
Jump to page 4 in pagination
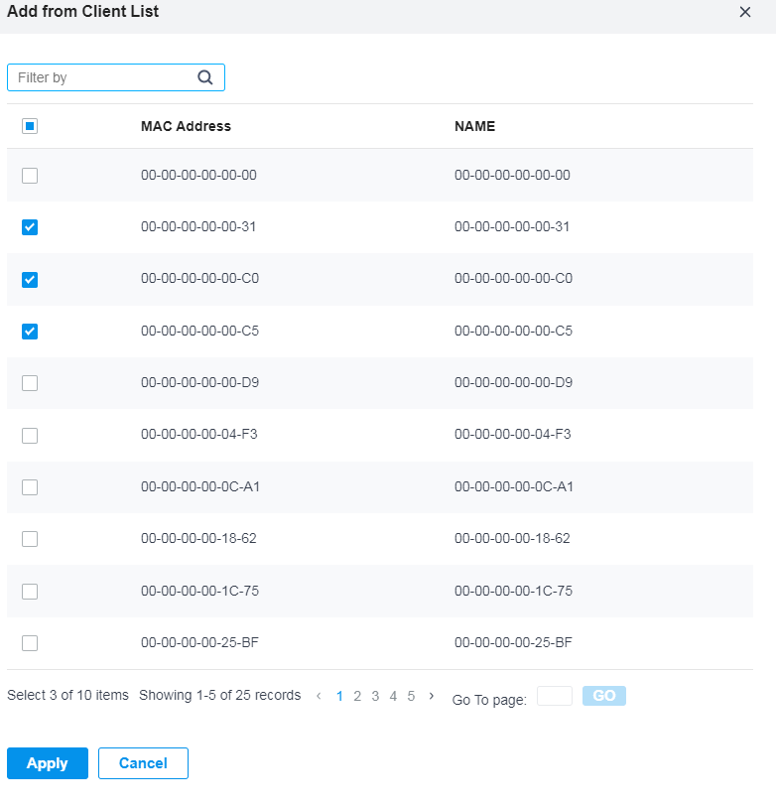(x=393, y=696)
